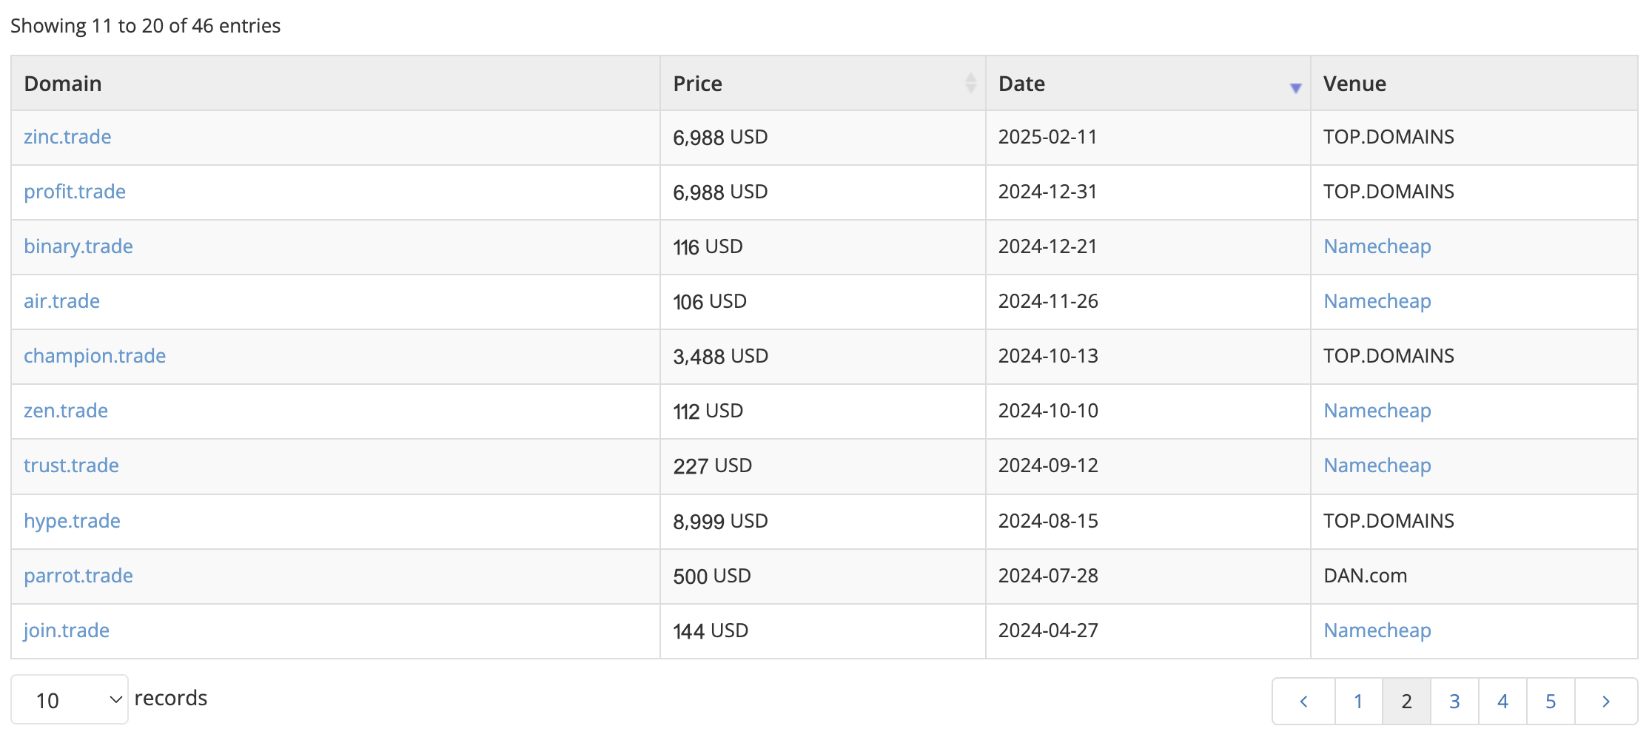The height and width of the screenshot is (743, 1652).
Task: Sort table by Price column arrows
Action: click(970, 84)
